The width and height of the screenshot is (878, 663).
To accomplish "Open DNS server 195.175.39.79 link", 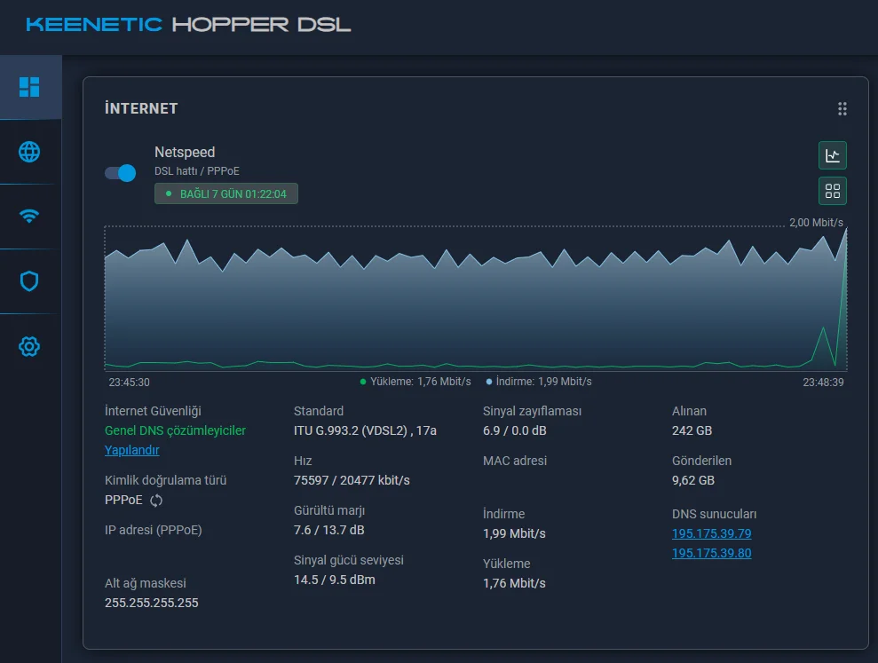I will (x=711, y=533).
